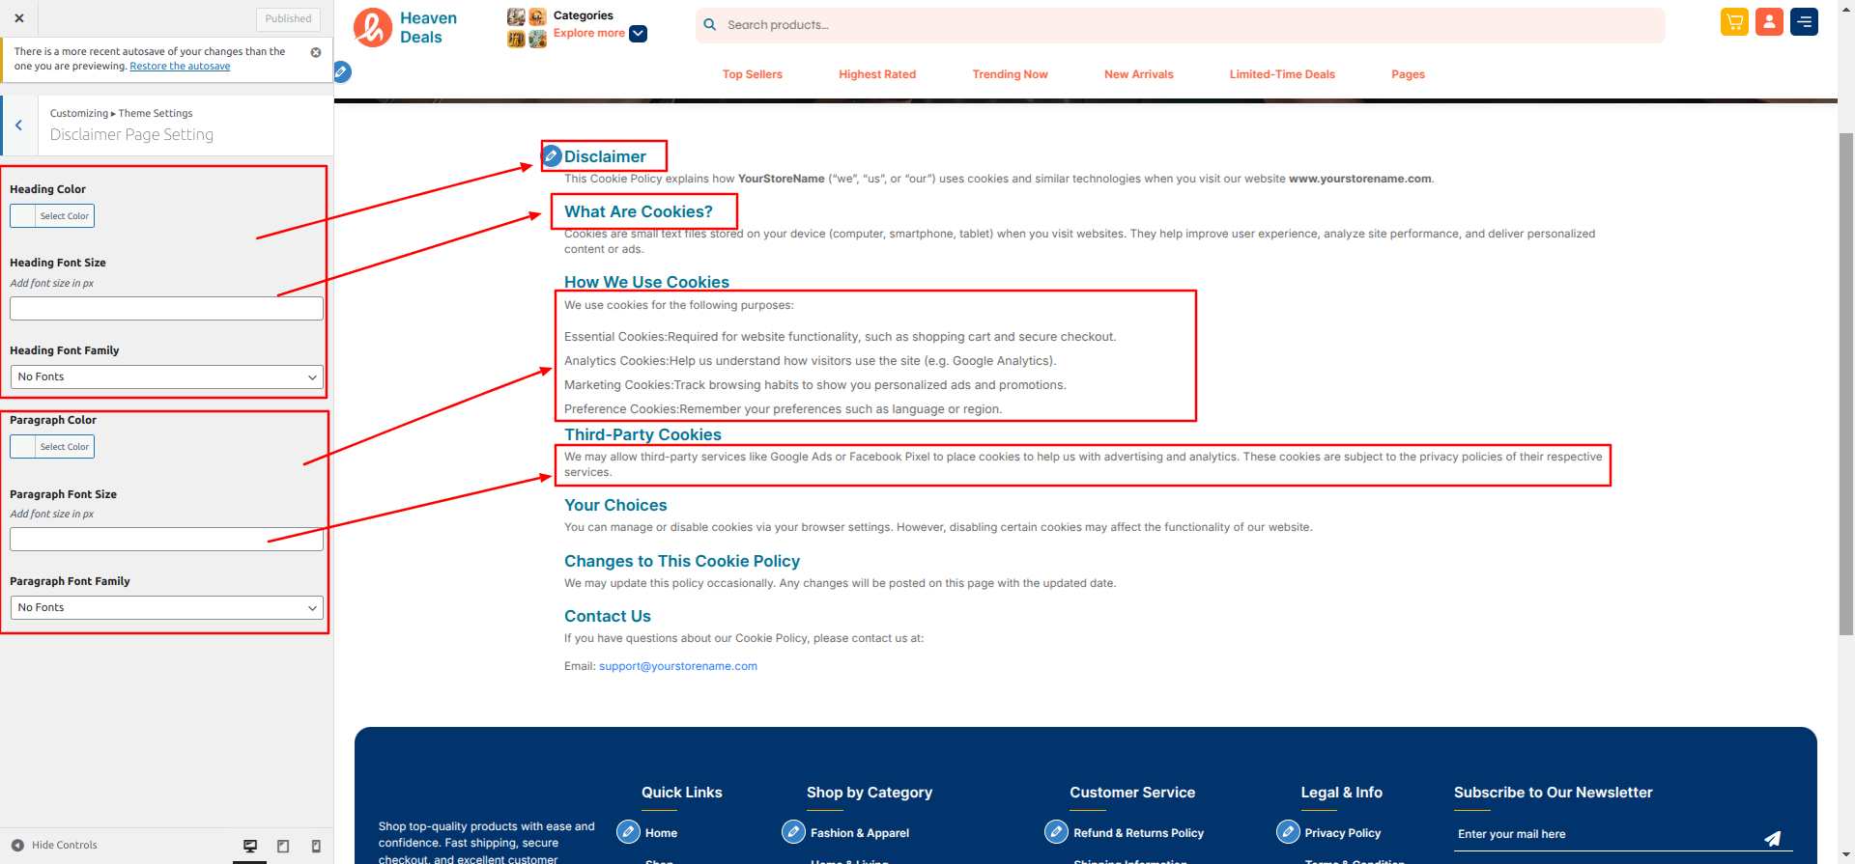1855x864 pixels.
Task: Click the What Are Cookies? heading
Action: 639,211
